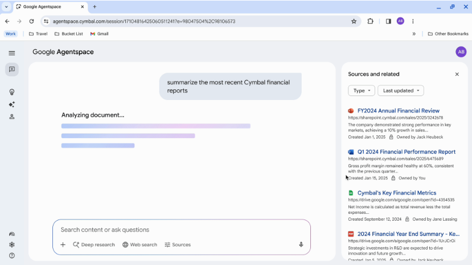The width and height of the screenshot is (472, 265).
Task: Open Cymbal's Key Financial Metrics link
Action: [x=397, y=193]
